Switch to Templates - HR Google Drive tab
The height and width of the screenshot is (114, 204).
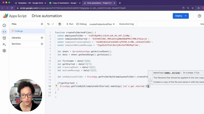pyautogui.click(x=31, y=3)
